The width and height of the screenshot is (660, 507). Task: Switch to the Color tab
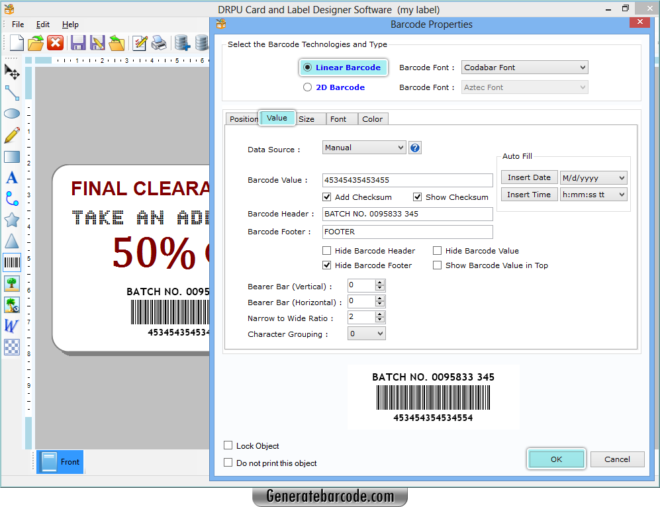(x=373, y=119)
